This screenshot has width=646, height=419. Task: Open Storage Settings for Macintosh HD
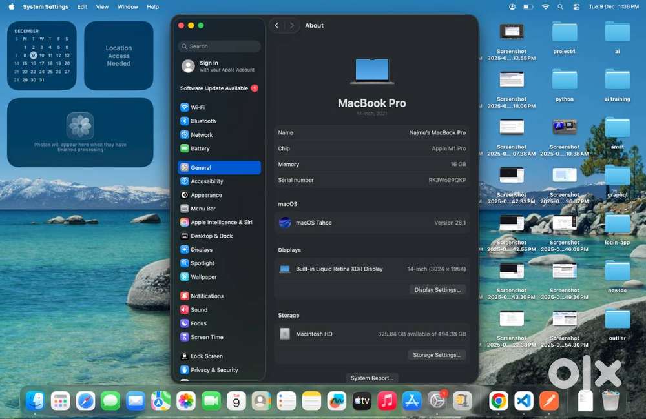[x=437, y=354]
